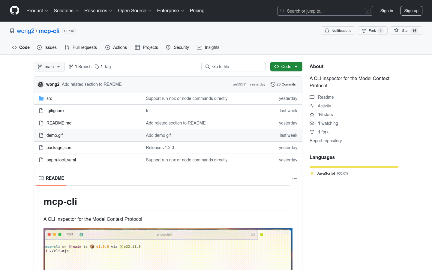Image resolution: width=432 pixels, height=270 pixels.
Task: Open the green Code dropdown button
Action: 286,67
